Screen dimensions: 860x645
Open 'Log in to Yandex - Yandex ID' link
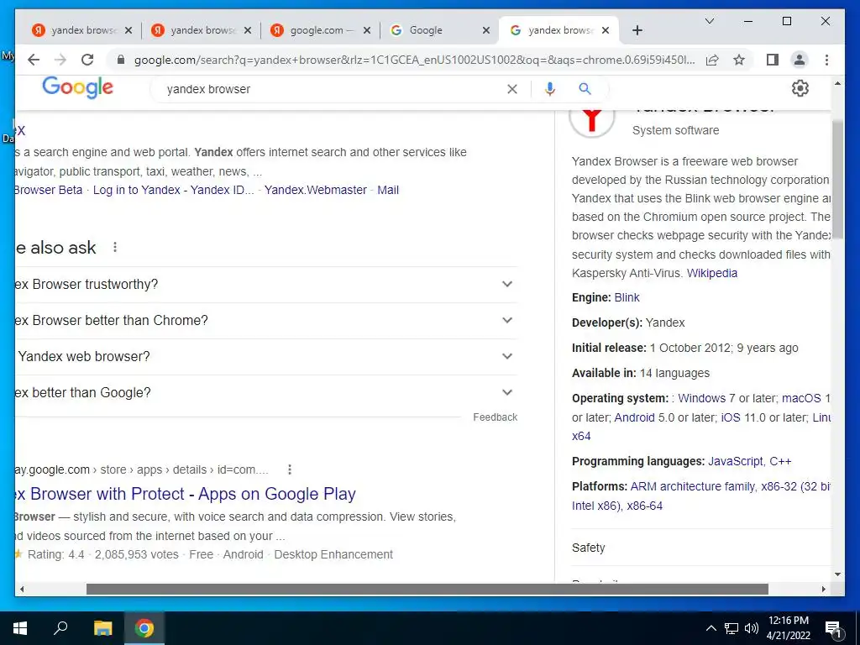pos(173,190)
